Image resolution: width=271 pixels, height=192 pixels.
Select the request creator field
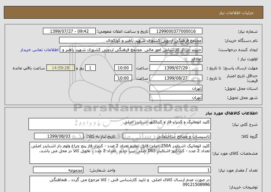point(131,50)
